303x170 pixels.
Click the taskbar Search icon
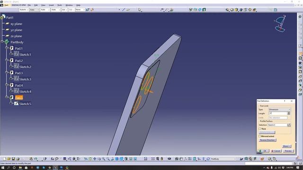pyautogui.click(x=9, y=168)
